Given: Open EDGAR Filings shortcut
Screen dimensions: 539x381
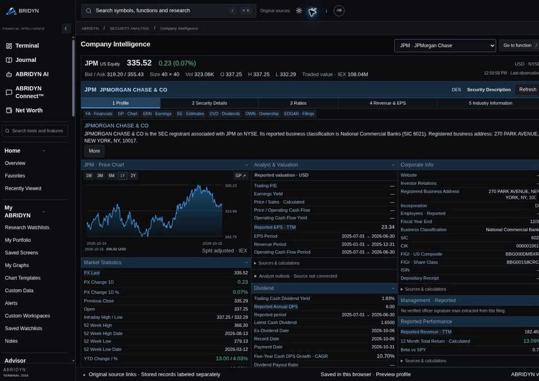Looking at the screenshot, I should pos(299,114).
